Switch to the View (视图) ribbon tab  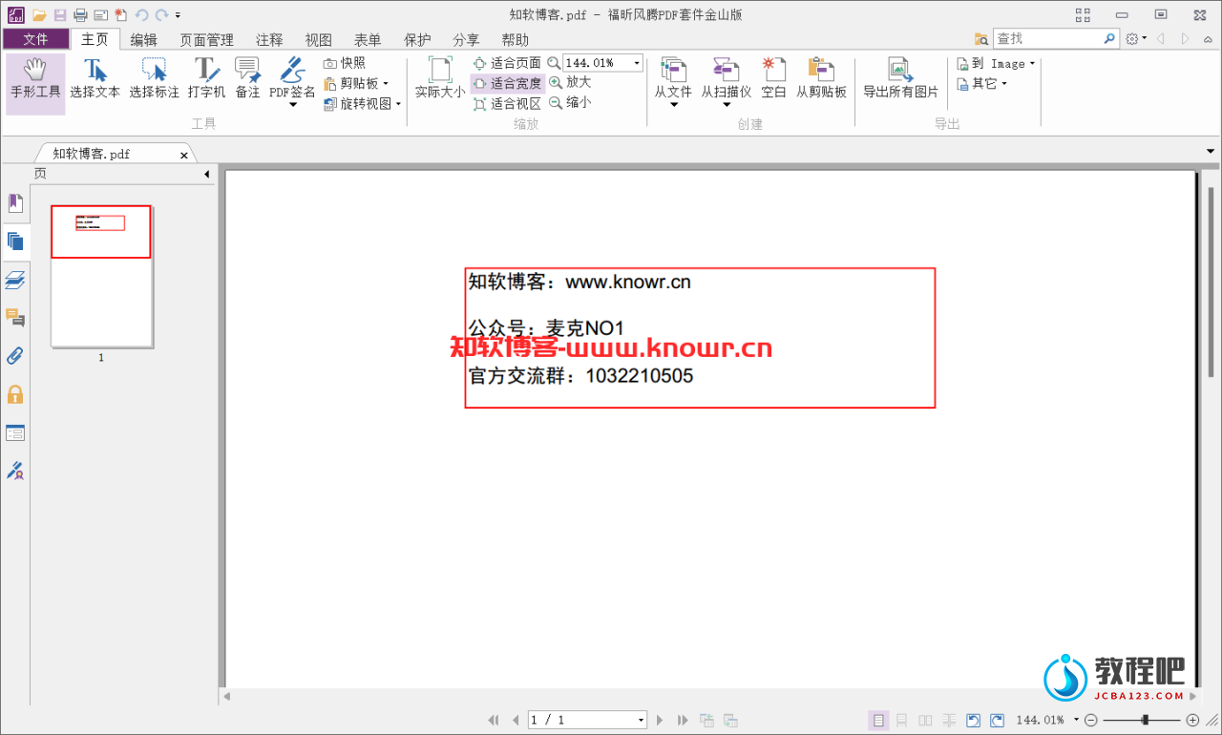319,39
